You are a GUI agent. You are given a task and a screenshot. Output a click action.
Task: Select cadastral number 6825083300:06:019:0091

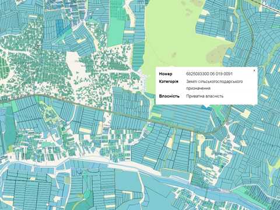click(x=209, y=74)
